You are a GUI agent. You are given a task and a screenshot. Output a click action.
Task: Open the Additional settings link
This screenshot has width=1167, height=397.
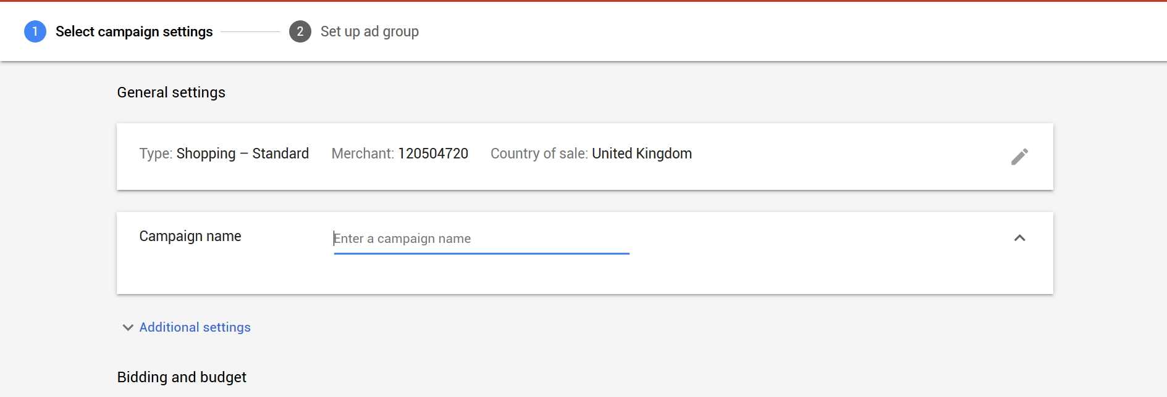point(195,327)
